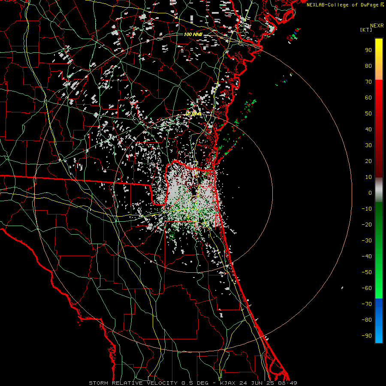Click the 70 value on velocity scale

pyautogui.click(x=368, y=82)
